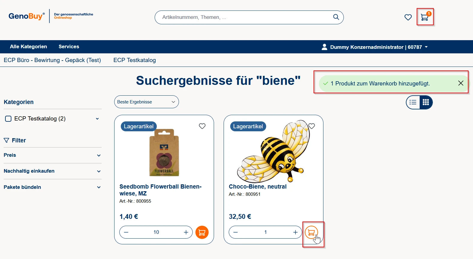Click the search magnifier icon
Image resolution: width=473 pixels, height=259 pixels.
(x=336, y=17)
